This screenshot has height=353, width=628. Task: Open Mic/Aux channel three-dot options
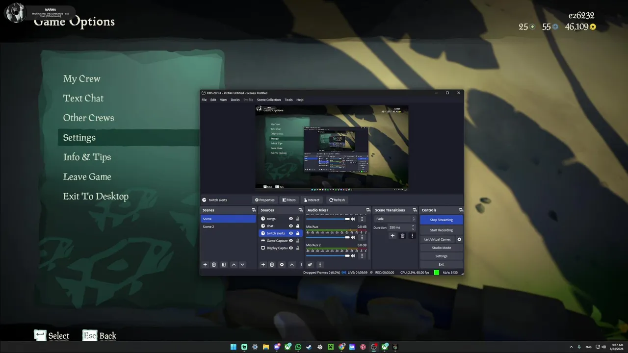tap(362, 237)
